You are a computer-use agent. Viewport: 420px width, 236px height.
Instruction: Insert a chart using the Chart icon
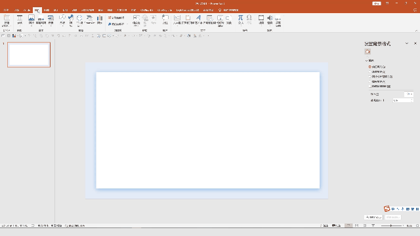[100, 20]
